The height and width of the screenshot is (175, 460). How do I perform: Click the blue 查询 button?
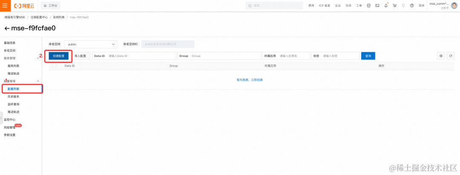click(x=368, y=56)
